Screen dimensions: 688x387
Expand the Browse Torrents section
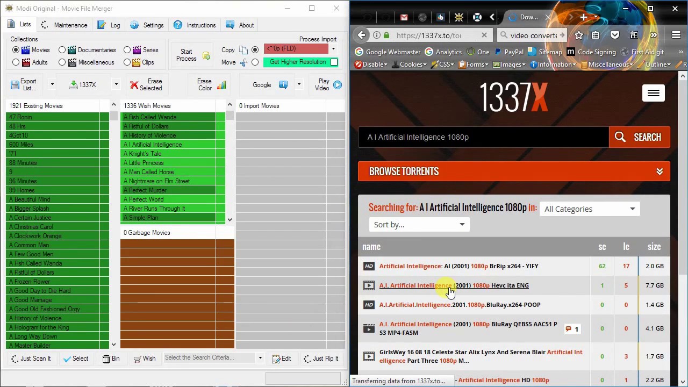[x=514, y=171]
